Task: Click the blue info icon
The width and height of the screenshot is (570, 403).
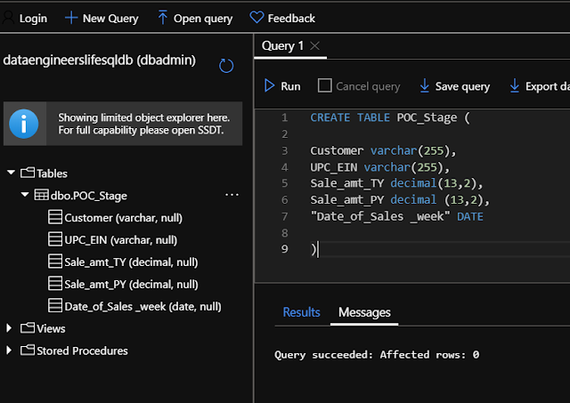Action: click(24, 124)
